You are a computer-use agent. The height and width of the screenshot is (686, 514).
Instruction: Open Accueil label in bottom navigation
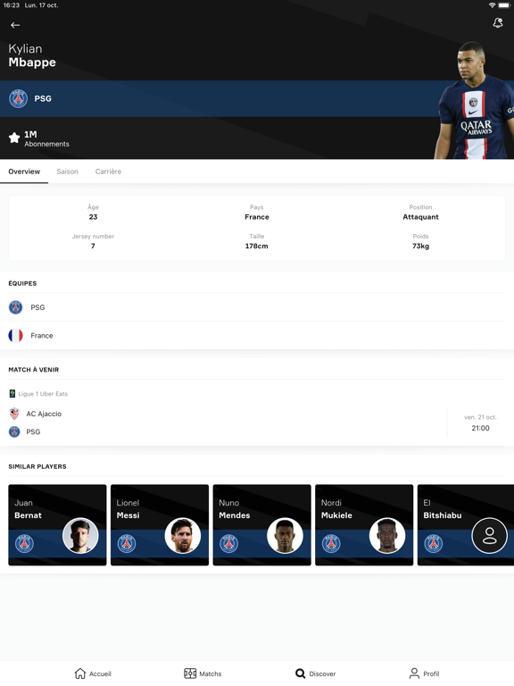coord(100,673)
